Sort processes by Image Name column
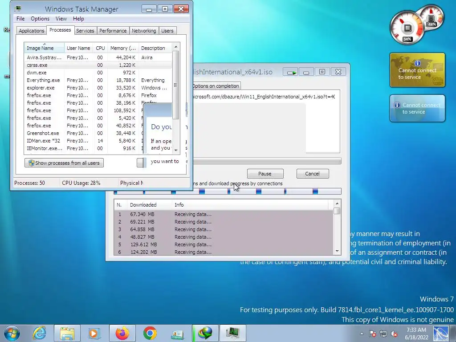 click(44, 48)
